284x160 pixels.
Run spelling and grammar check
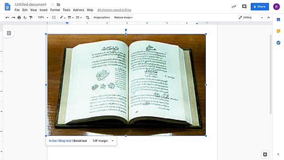pos(25,18)
